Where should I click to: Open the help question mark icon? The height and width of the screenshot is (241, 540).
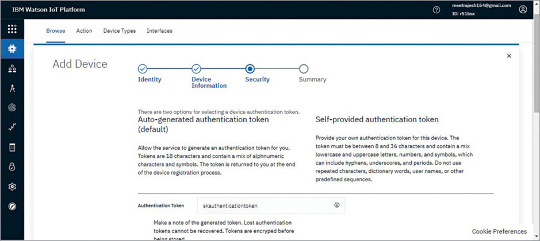436,10
